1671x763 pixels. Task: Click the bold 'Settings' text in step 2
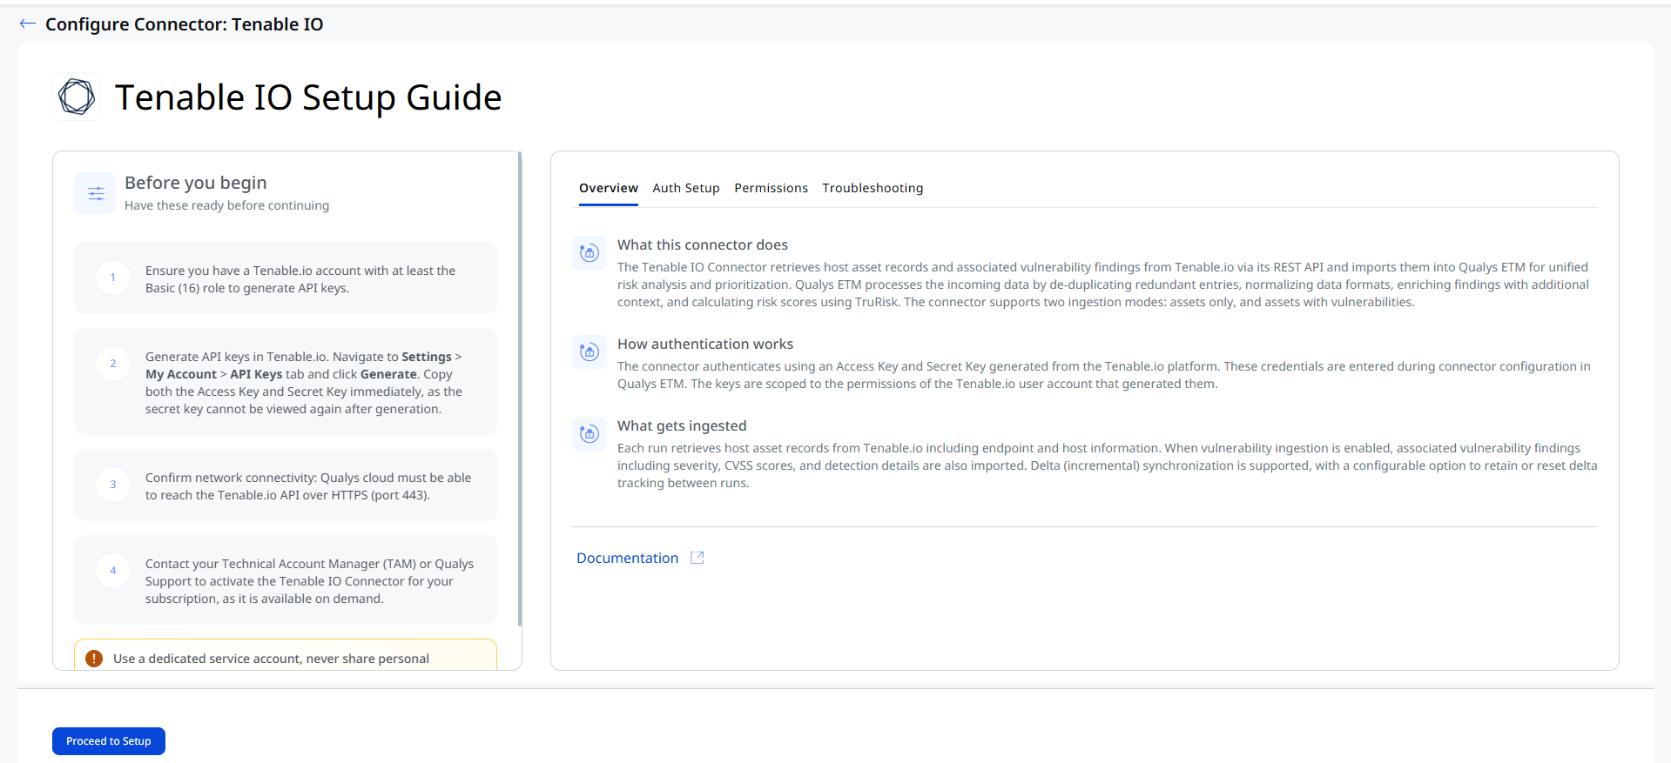click(x=427, y=357)
